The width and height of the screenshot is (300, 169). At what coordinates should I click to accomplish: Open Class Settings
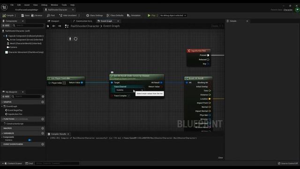click(94, 15)
